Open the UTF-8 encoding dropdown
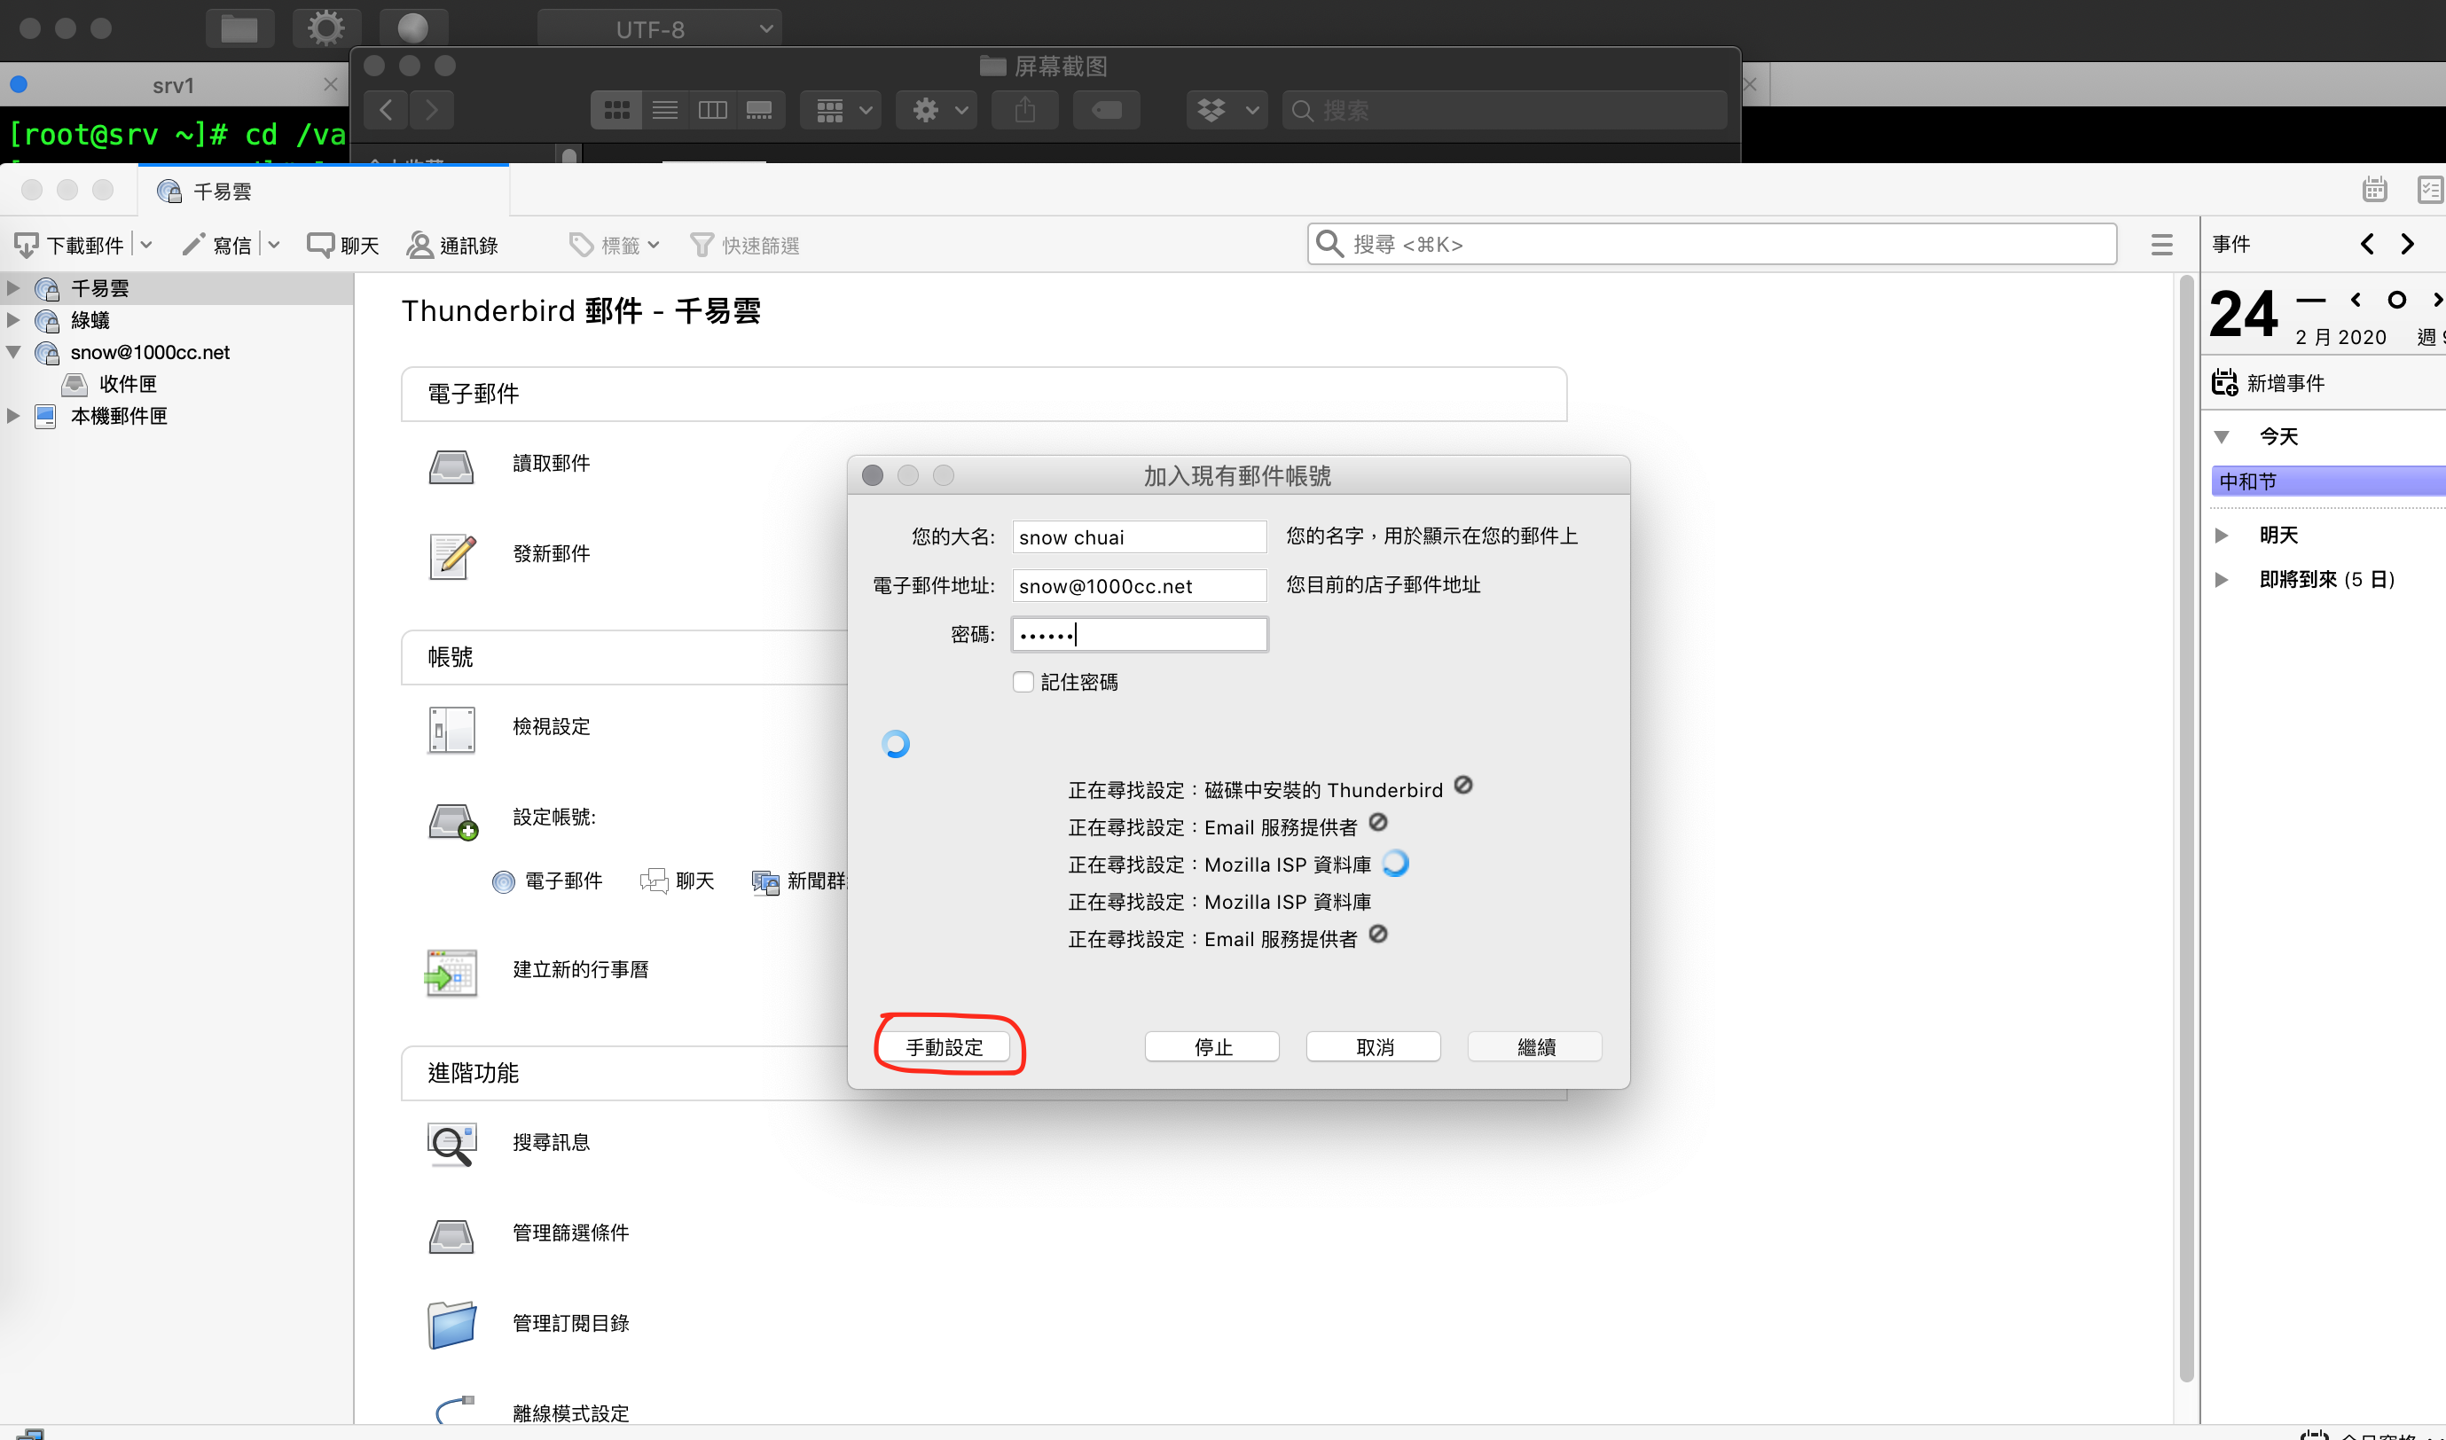The width and height of the screenshot is (2446, 1440). pyautogui.click(x=659, y=28)
